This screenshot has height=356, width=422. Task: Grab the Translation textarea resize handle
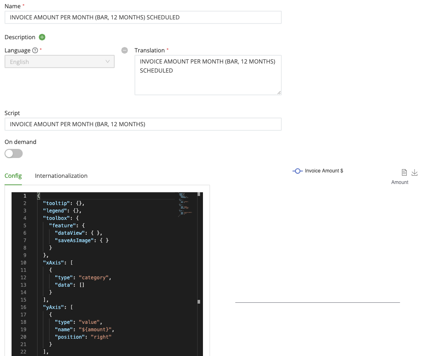(x=279, y=93)
